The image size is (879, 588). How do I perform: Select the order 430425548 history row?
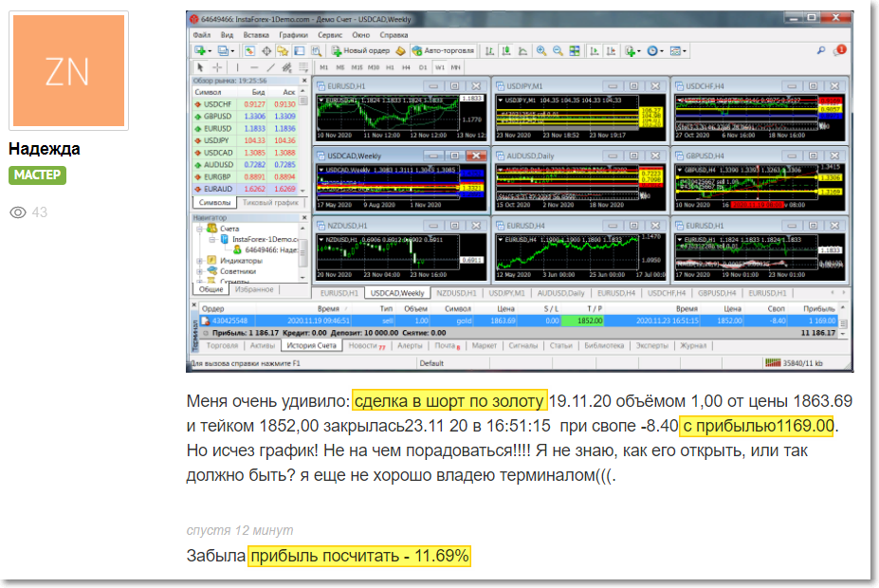tap(519, 322)
